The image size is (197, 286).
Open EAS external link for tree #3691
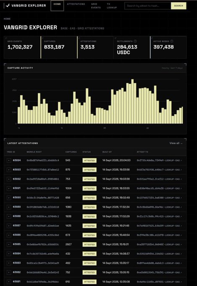pyautogui.click(x=179, y=188)
